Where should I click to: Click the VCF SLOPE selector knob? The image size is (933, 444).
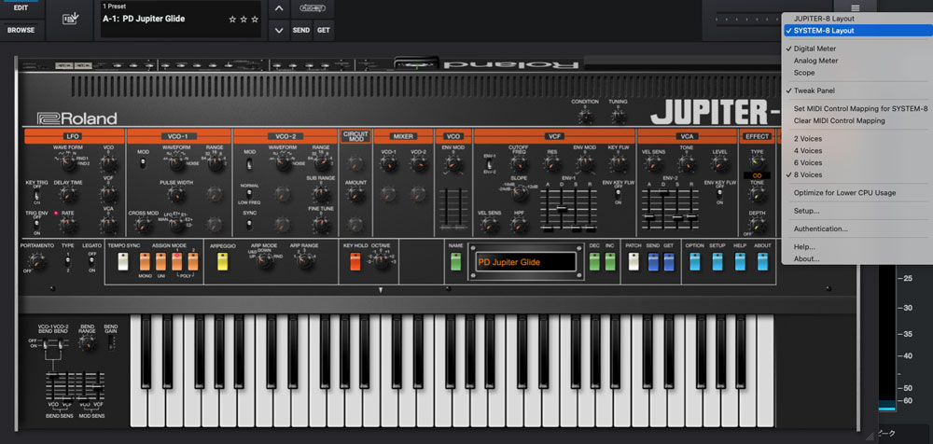(518, 193)
